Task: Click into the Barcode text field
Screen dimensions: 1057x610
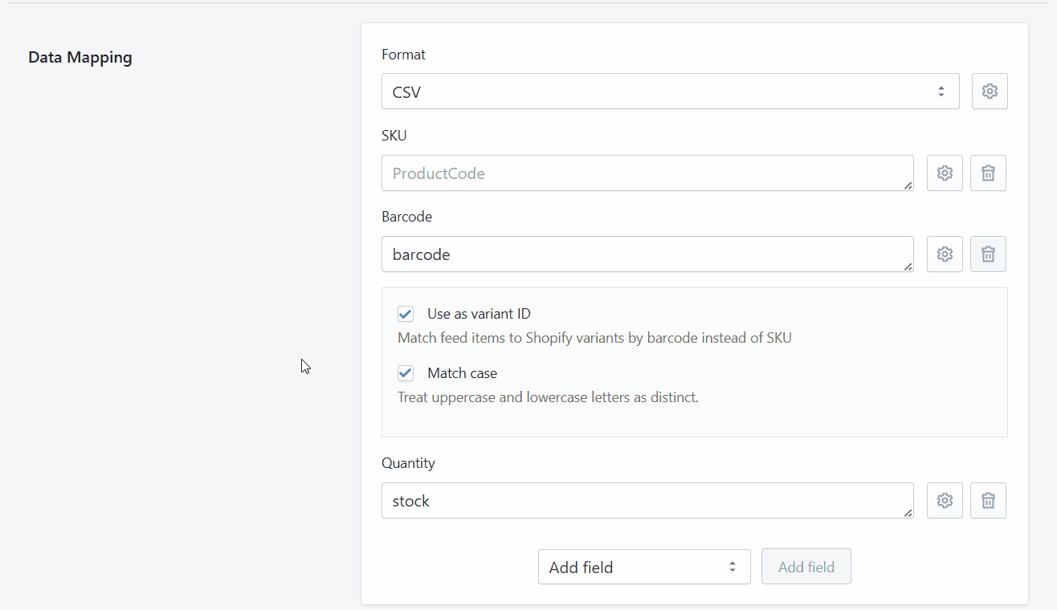Action: coord(647,254)
